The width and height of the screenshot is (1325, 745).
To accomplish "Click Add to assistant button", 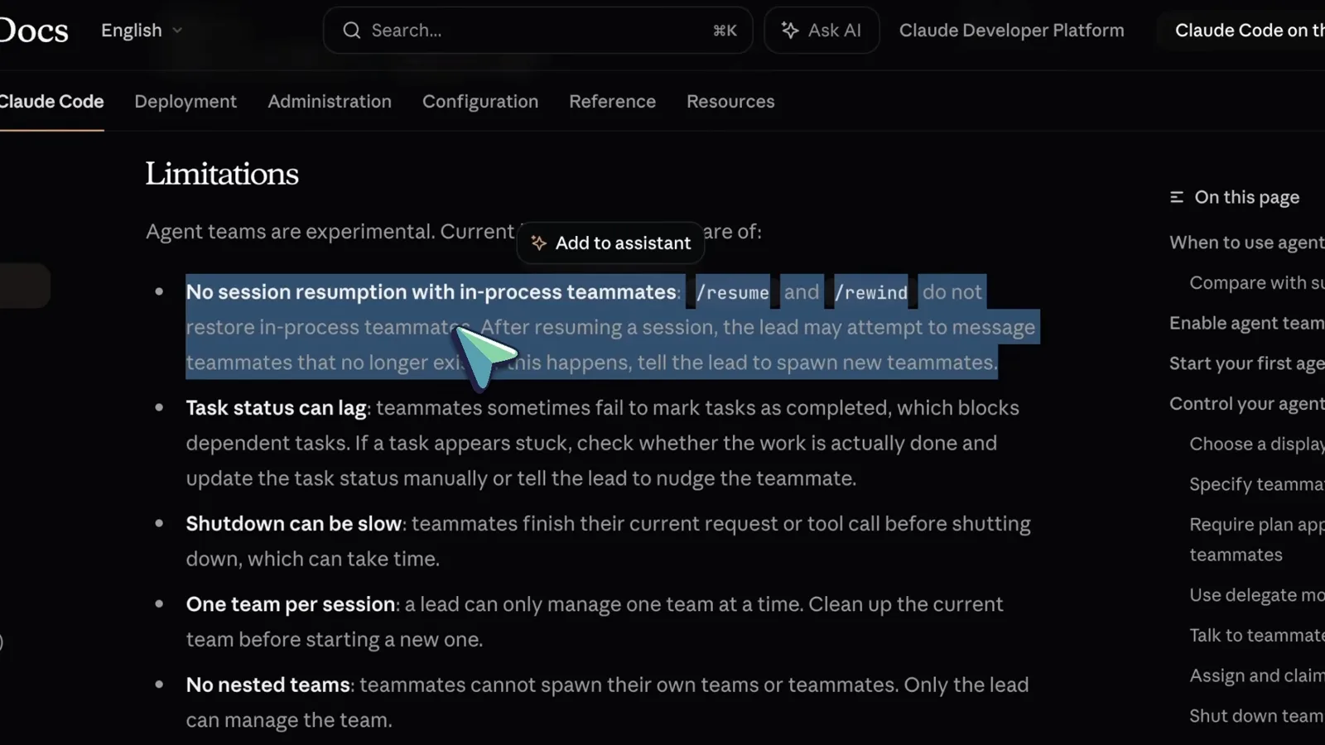I will (x=611, y=243).
